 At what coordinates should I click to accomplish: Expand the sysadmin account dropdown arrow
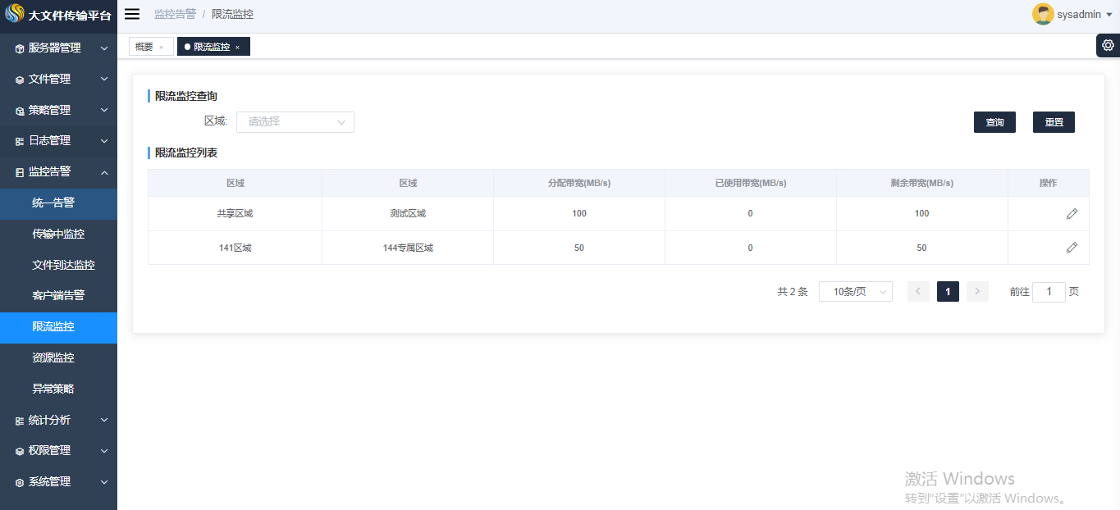[1109, 15]
